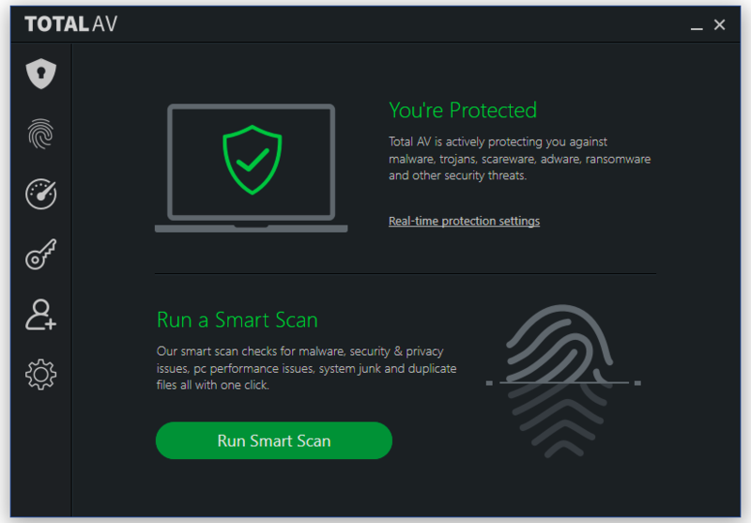
Task: Click the large fingerprint scan illustration
Action: pos(564,381)
